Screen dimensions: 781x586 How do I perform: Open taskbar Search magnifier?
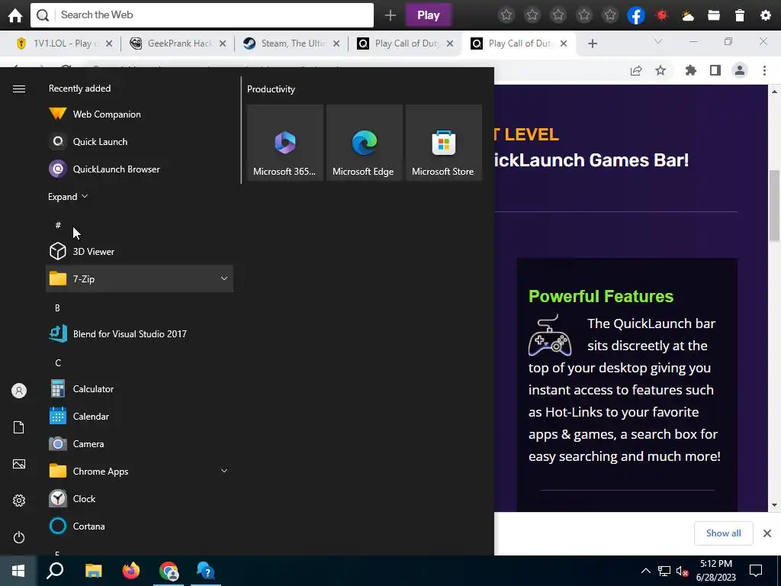click(55, 571)
